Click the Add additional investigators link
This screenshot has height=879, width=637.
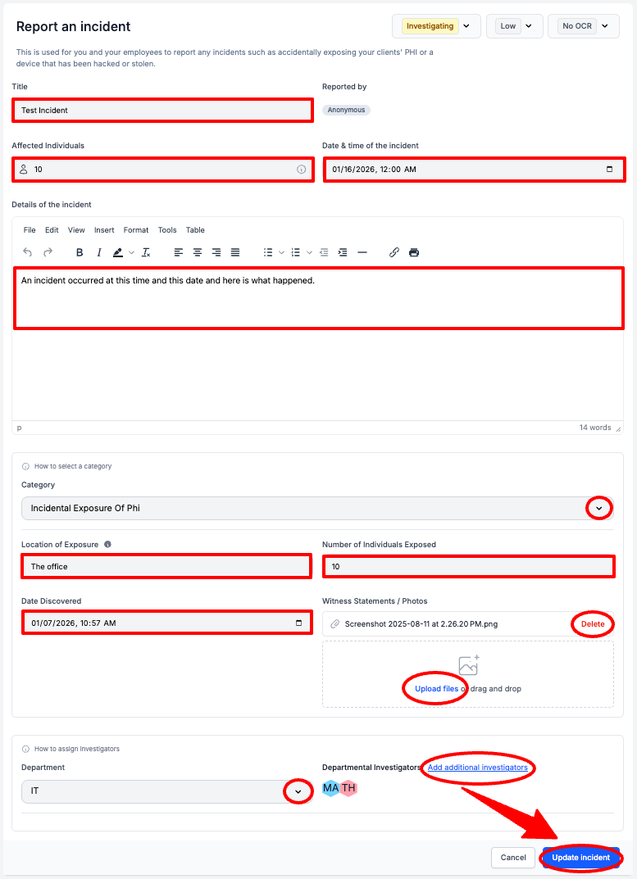pyautogui.click(x=478, y=768)
